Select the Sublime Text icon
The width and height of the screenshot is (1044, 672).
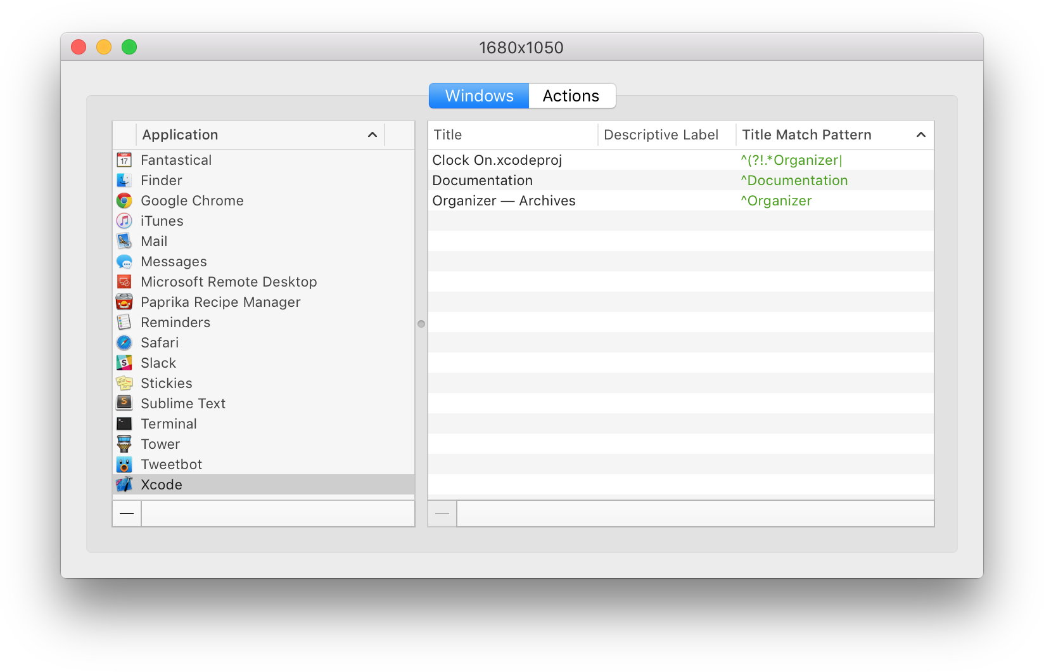124,403
